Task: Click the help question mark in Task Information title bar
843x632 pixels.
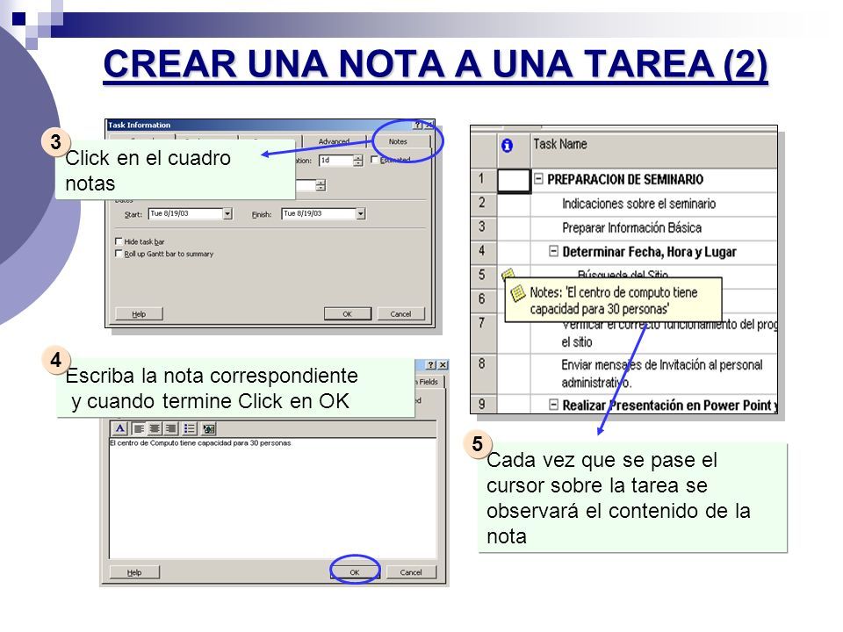Action: (417, 126)
